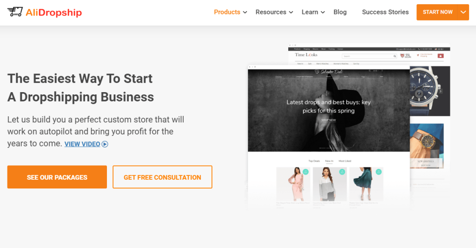
Task: Select the pink dress product thumbnail
Action: tap(293, 184)
